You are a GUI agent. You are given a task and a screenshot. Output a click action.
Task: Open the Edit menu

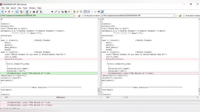coord(7,8)
